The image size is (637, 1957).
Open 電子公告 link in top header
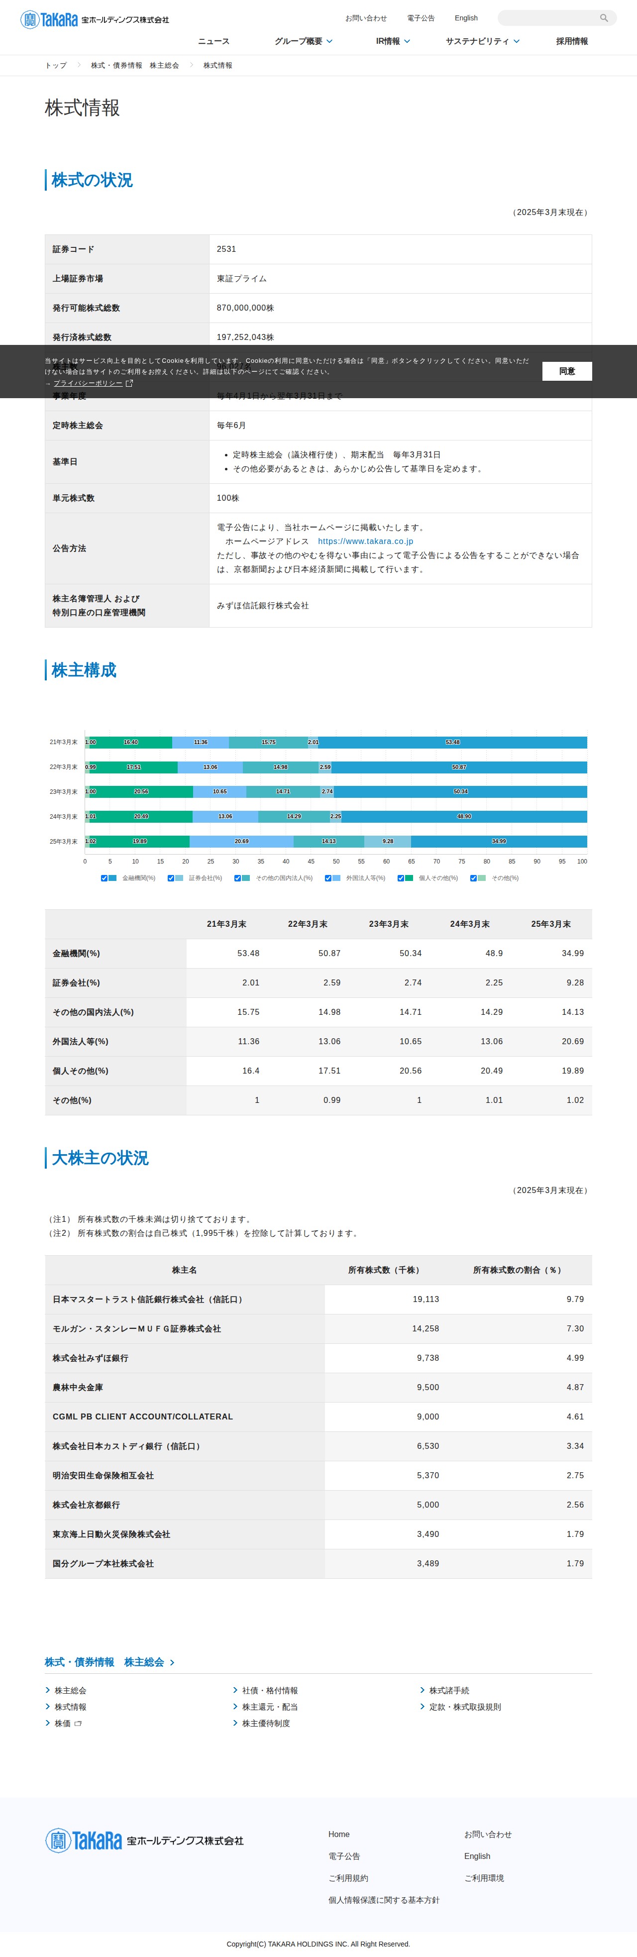[421, 18]
